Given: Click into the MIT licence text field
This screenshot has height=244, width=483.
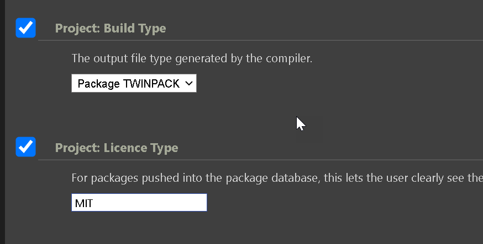Looking at the screenshot, I should tap(139, 203).
